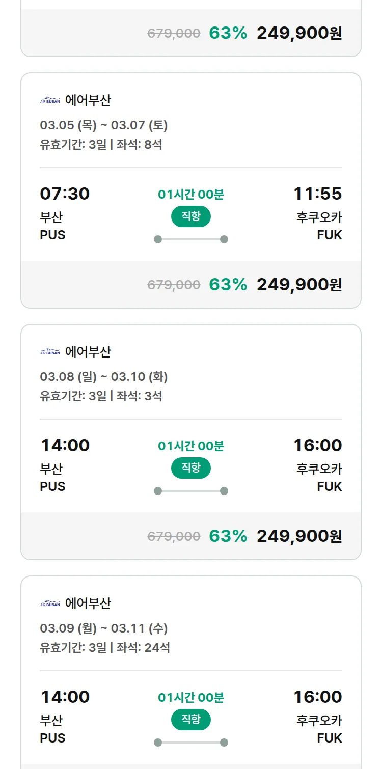Click the crossed-out 679,000 price on 03.08 card
Image resolution: width=382 pixels, height=769 pixels.
(174, 536)
